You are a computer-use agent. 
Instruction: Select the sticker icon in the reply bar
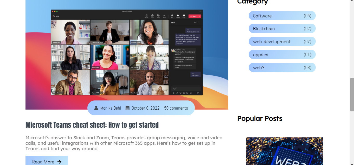click(x=187, y=93)
